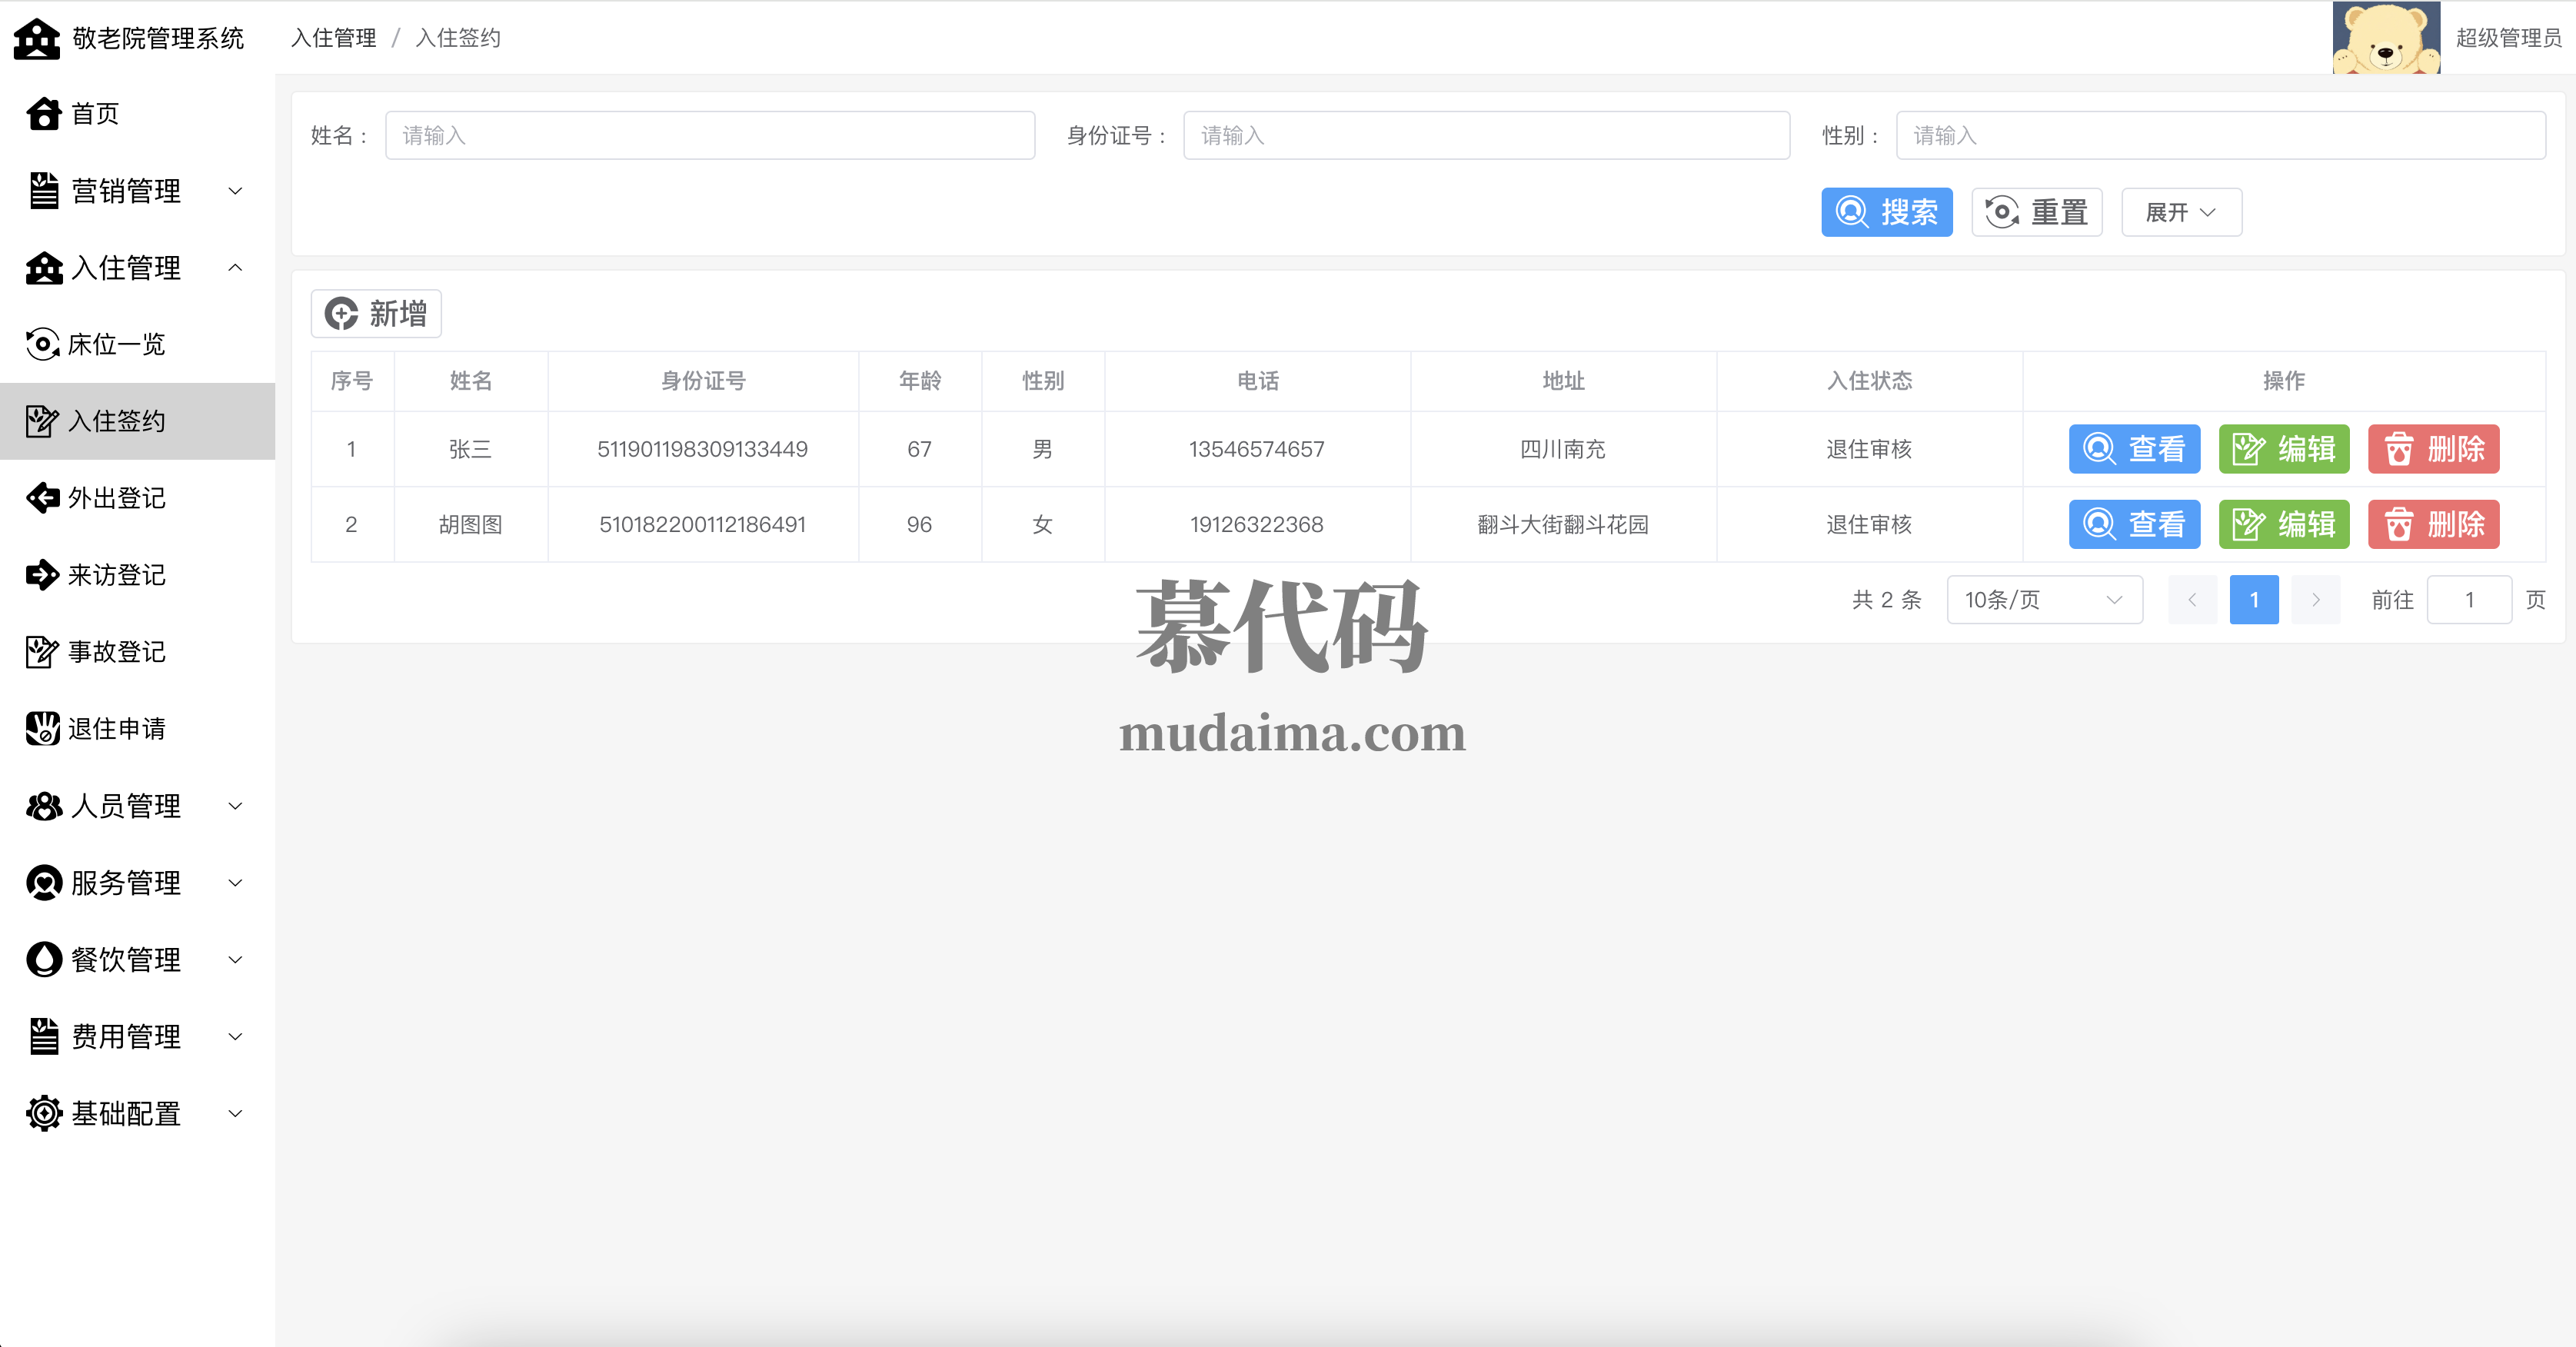The height and width of the screenshot is (1347, 2576).
Task: Click the 展开 filter expander
Action: [2180, 212]
